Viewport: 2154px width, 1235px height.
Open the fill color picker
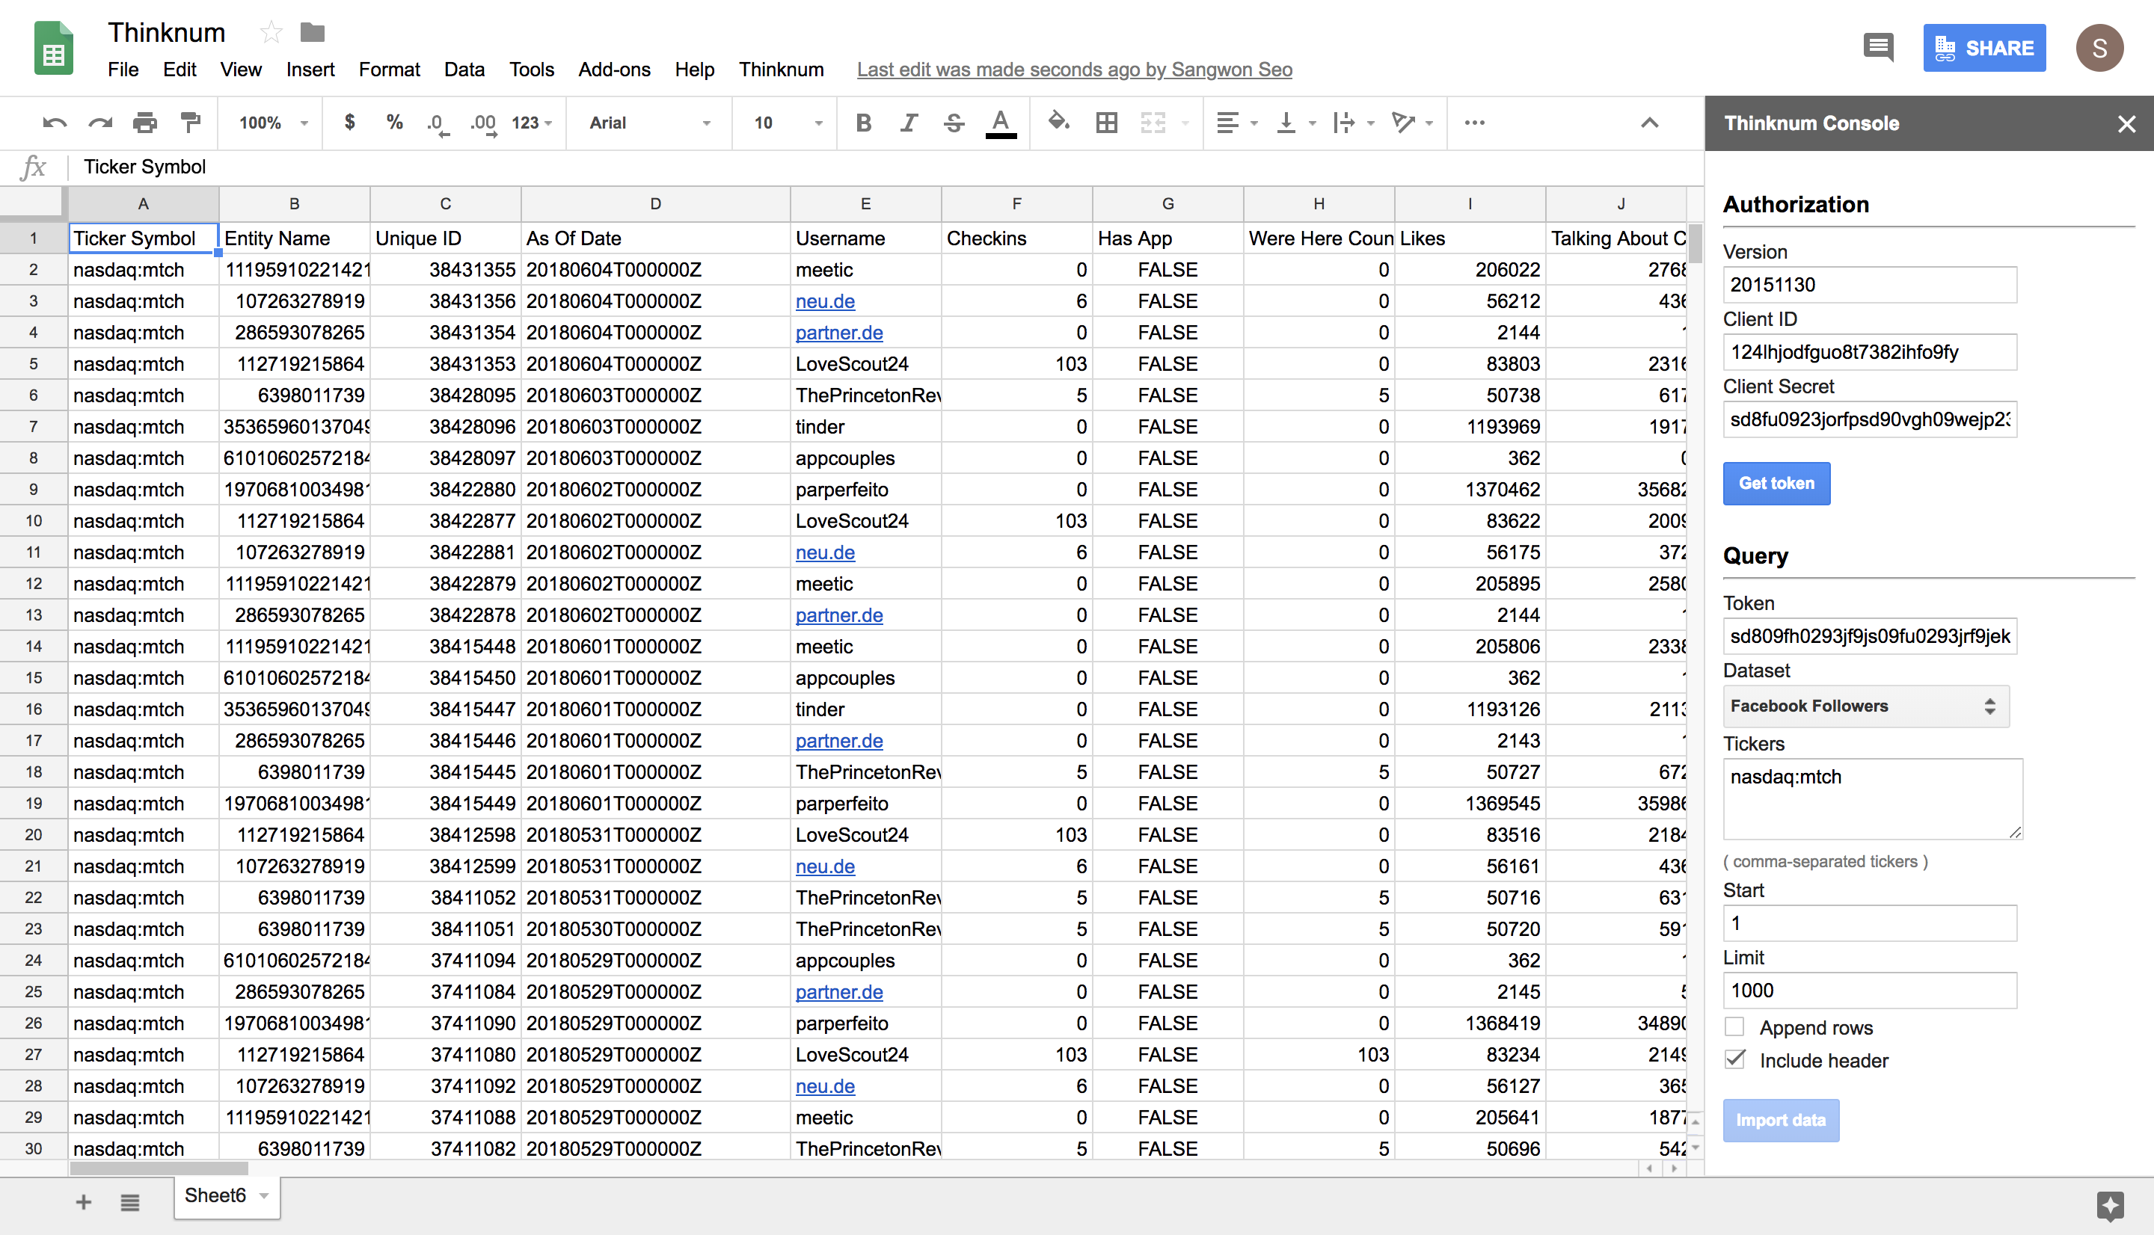pos(1058,123)
